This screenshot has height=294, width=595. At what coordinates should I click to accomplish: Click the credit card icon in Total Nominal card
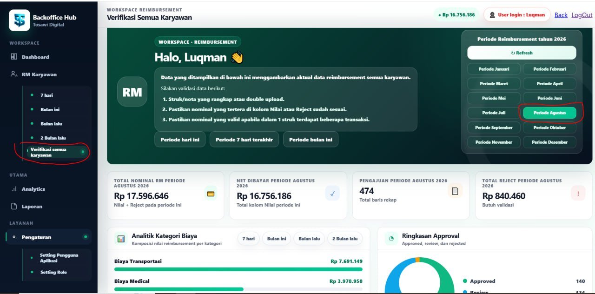pos(211,194)
